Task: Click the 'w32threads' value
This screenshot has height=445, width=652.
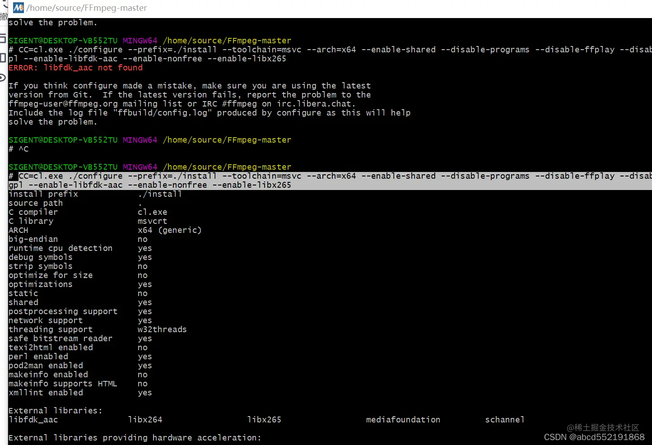Action: 162,329
